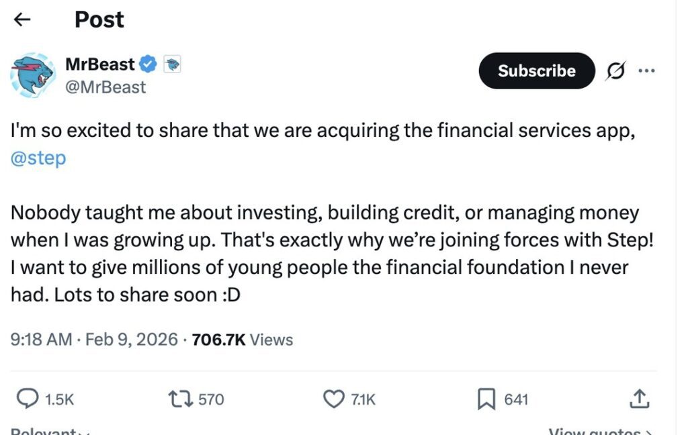
Task: Click the small affiliate badge beside verified mark
Action: (172, 64)
